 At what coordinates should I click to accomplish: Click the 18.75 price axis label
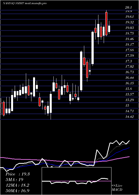click(x=130, y=33)
